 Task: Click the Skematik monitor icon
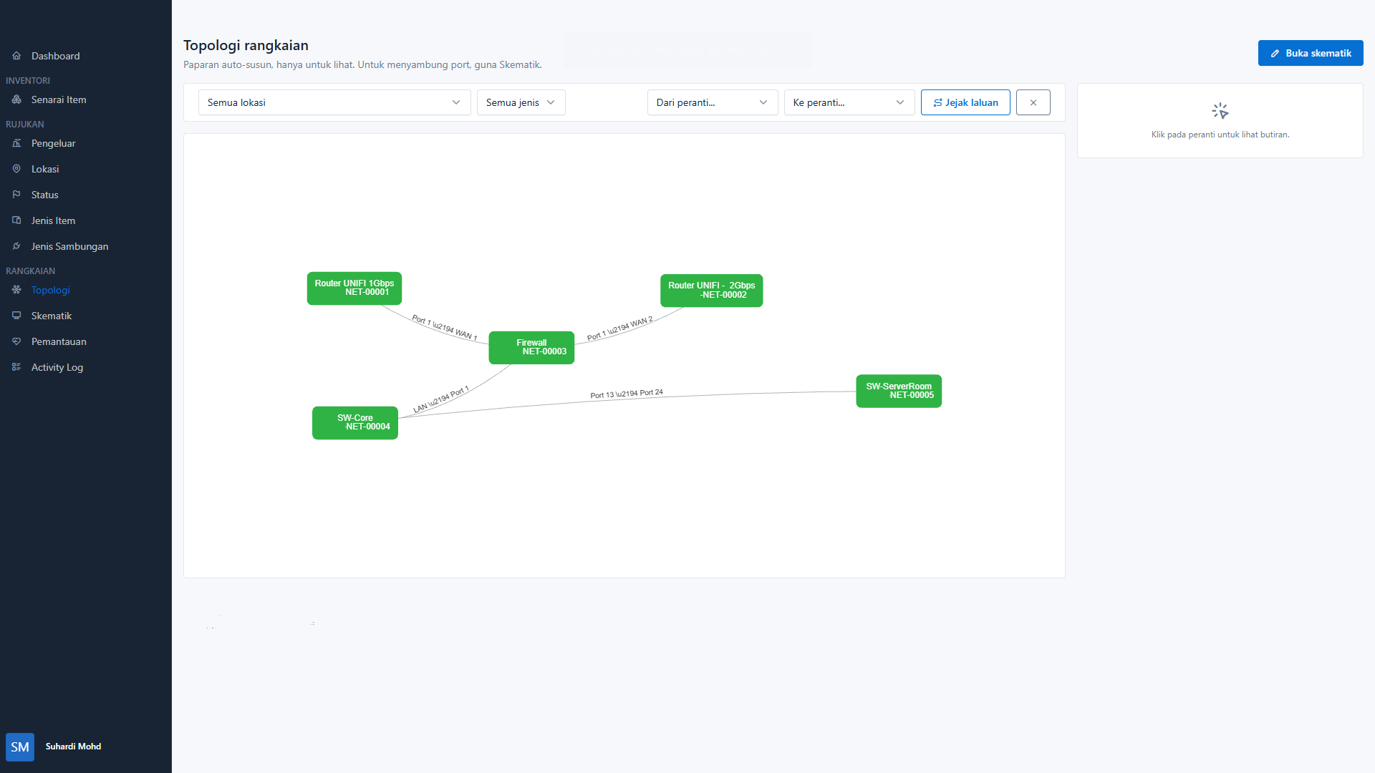16,316
